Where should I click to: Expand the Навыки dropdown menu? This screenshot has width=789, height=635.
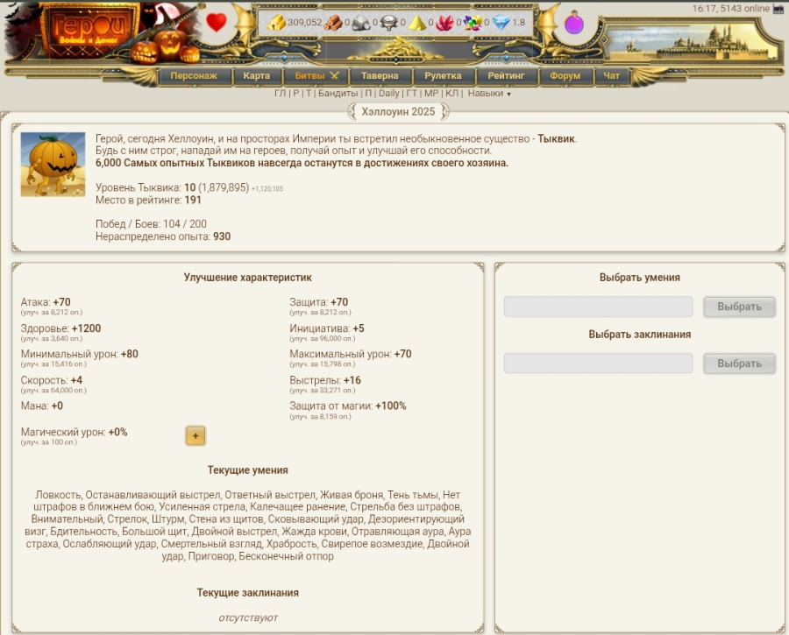click(x=489, y=93)
